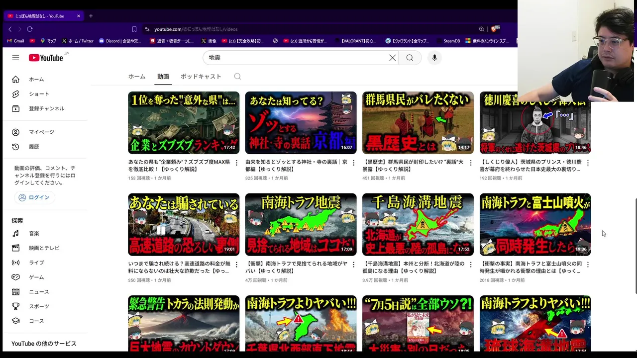637x358 pixels.
Task: Bookmark this page with bookmark icon
Action: coord(134,29)
